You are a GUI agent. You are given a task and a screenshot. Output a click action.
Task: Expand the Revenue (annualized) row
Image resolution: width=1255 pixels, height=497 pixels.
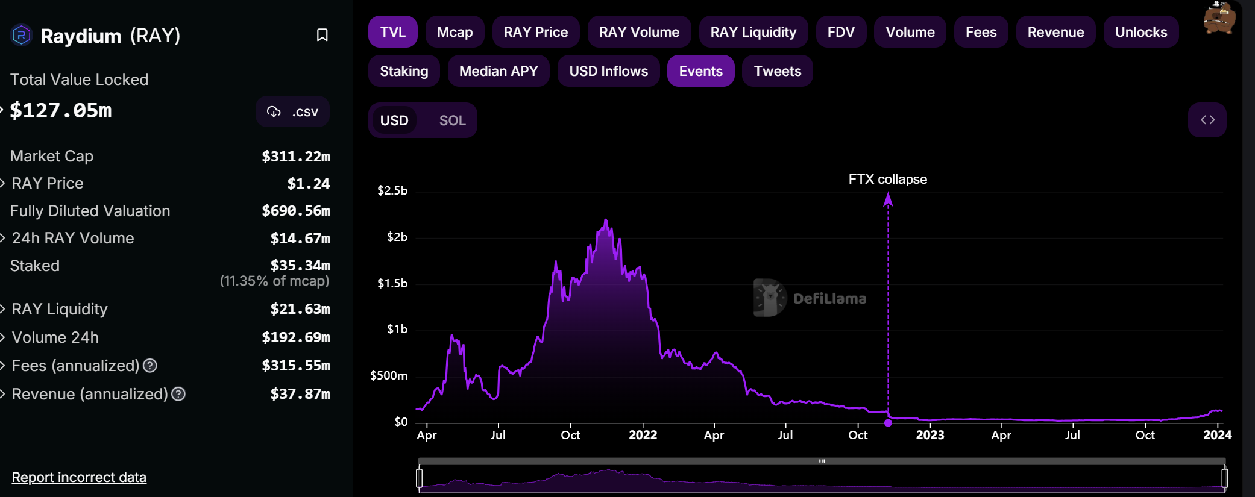2,394
